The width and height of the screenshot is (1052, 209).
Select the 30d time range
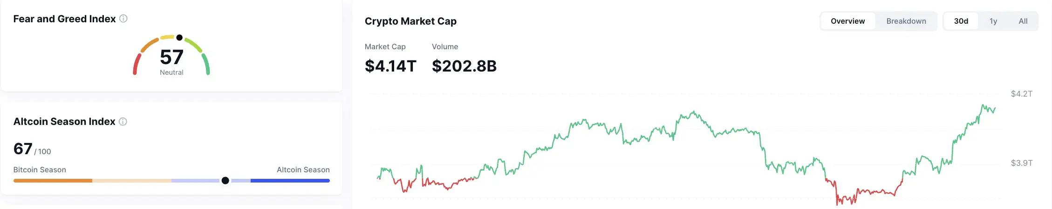(x=961, y=21)
